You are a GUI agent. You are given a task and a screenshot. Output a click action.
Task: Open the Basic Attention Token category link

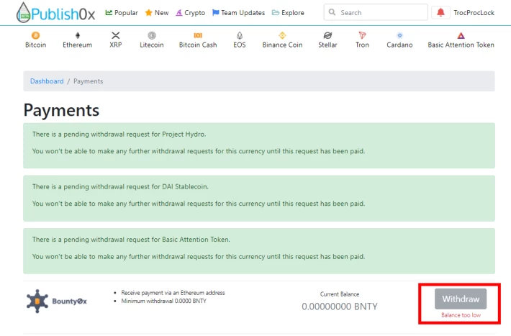(x=461, y=40)
